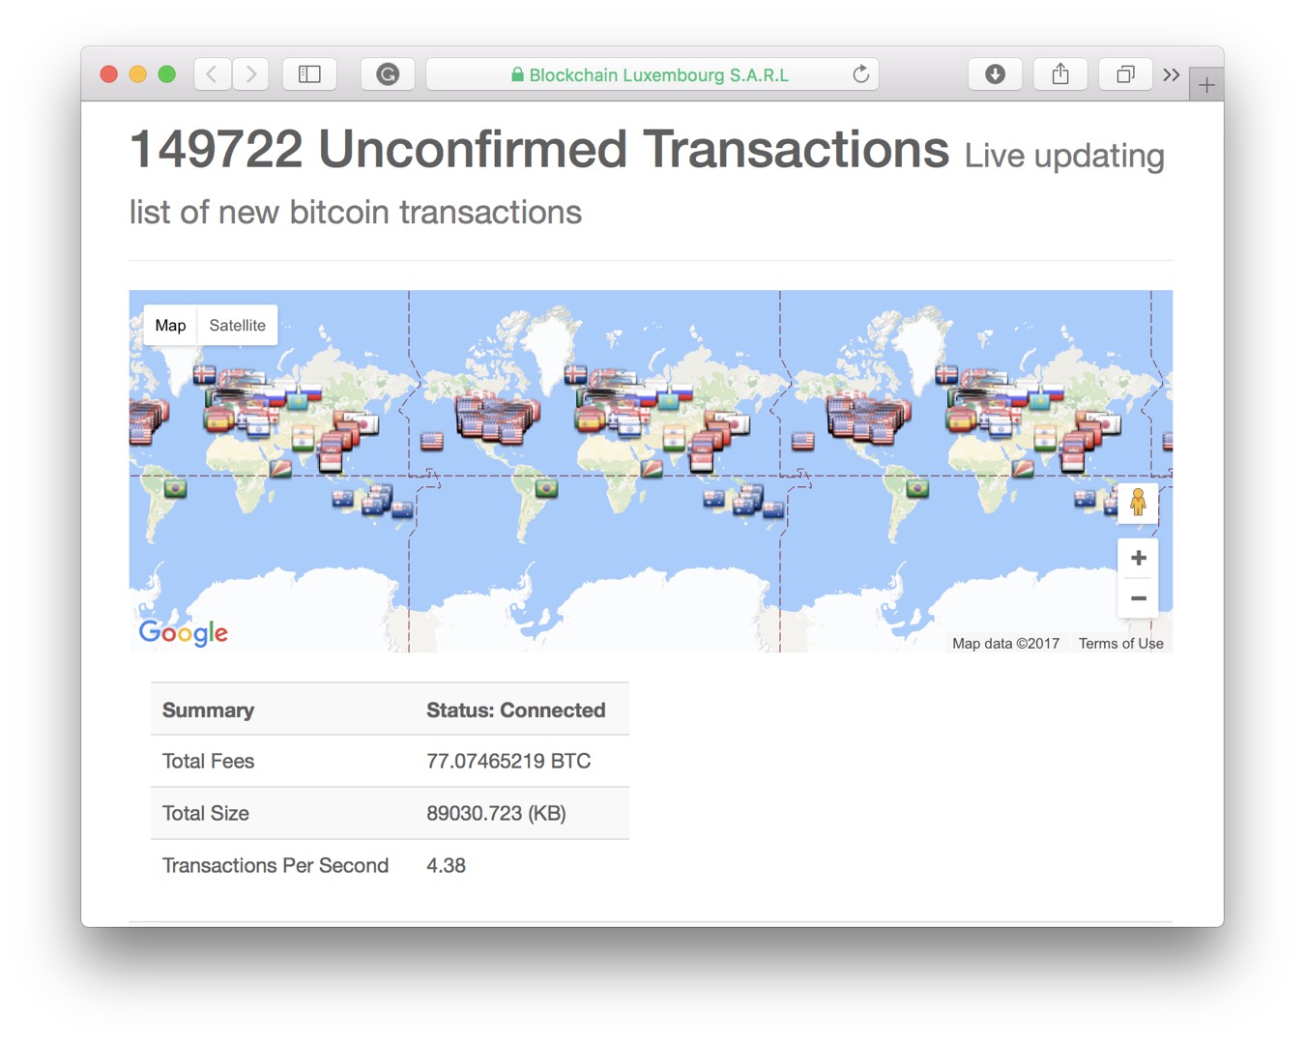This screenshot has width=1305, height=1043.
Task: Switch the map to Map view
Action: tap(170, 326)
